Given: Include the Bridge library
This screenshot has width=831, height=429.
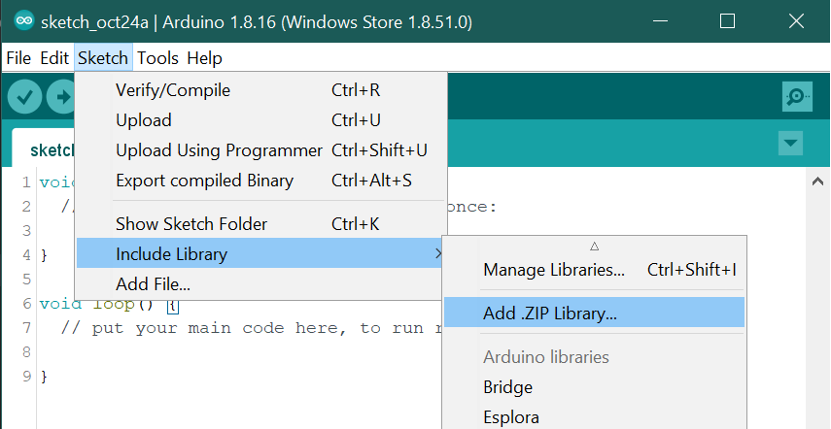Looking at the screenshot, I should [x=594, y=386].
